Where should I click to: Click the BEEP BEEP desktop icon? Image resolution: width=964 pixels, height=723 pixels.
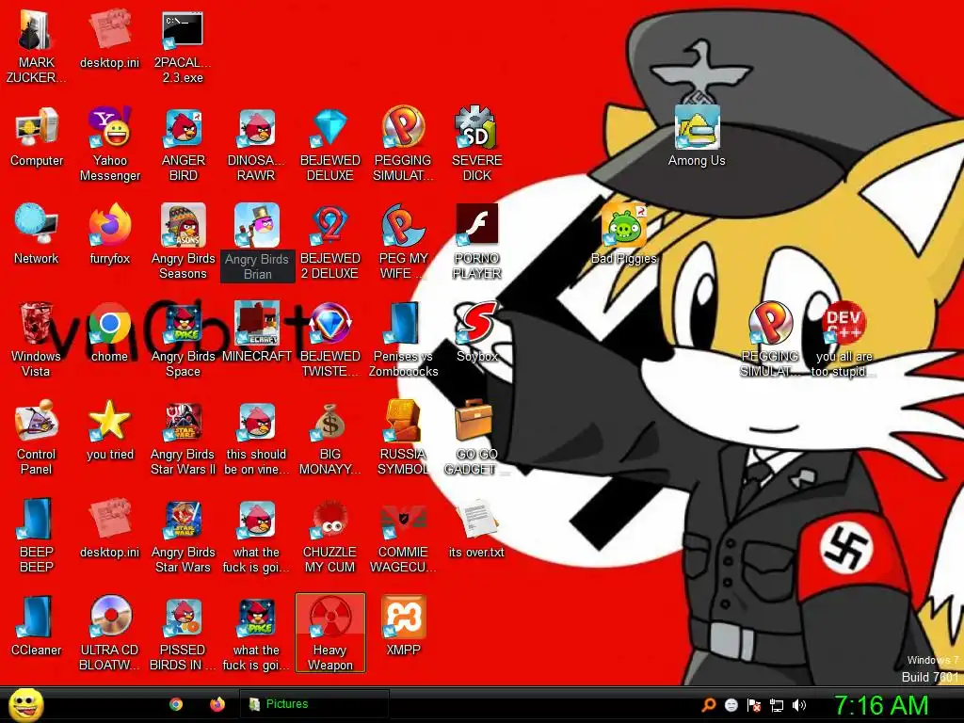(37, 535)
